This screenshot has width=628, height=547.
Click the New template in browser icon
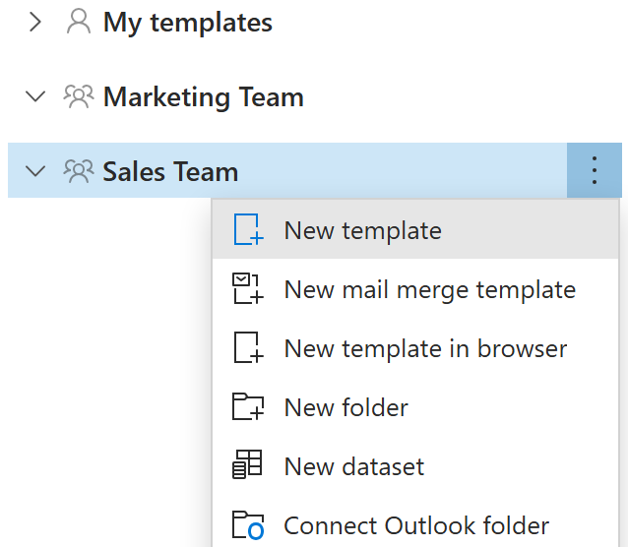coord(248,348)
